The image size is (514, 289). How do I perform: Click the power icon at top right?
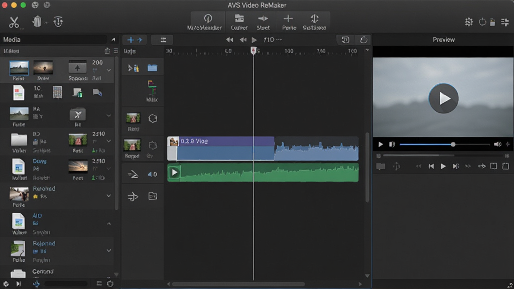482,22
